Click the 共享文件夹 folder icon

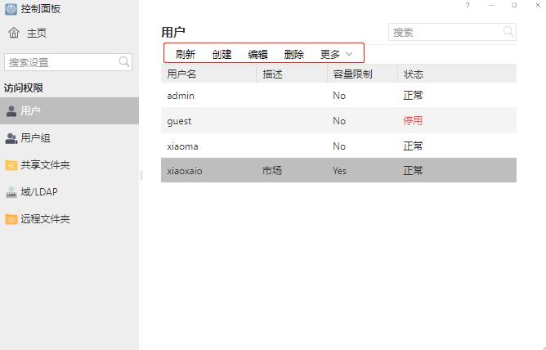[x=11, y=165]
